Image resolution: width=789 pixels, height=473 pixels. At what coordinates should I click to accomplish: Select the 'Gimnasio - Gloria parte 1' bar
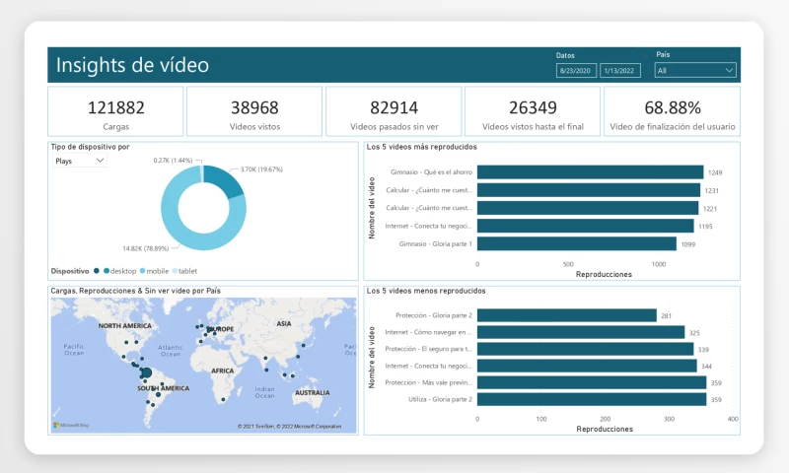click(x=577, y=243)
